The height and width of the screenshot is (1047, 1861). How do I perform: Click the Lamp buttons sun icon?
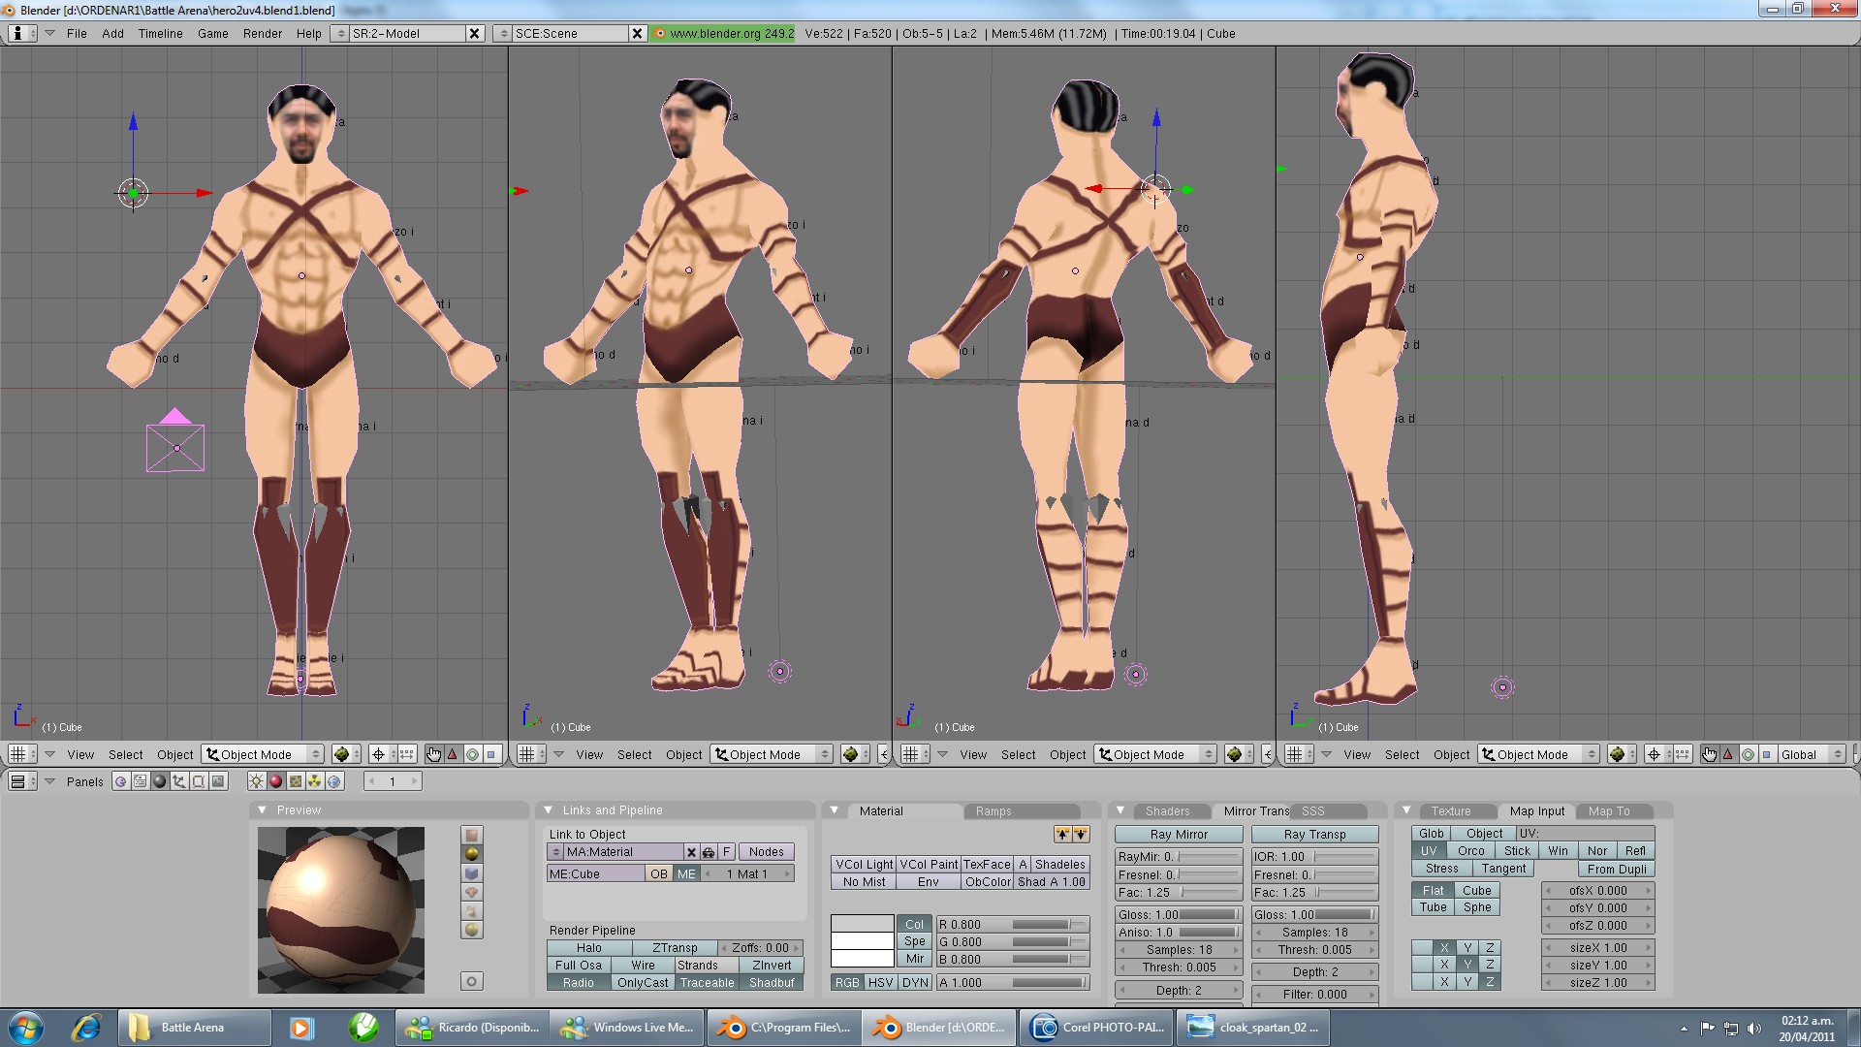click(256, 781)
